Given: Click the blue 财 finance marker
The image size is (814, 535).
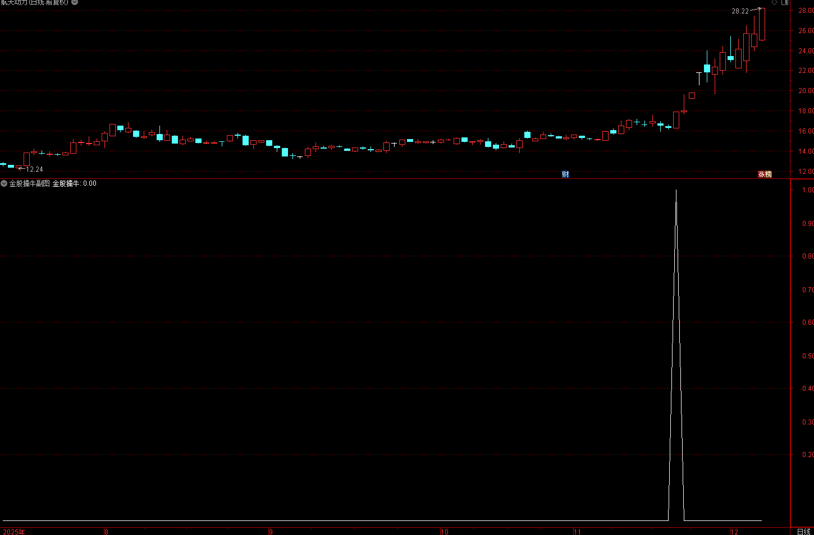Looking at the screenshot, I should (x=565, y=174).
